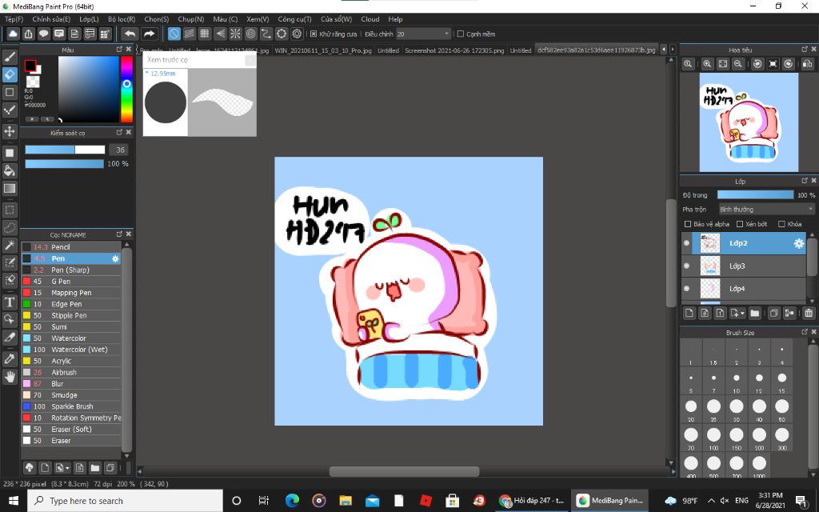Select the rectangular Selection tool
Image resolution: width=819 pixels, height=512 pixels.
(10, 210)
